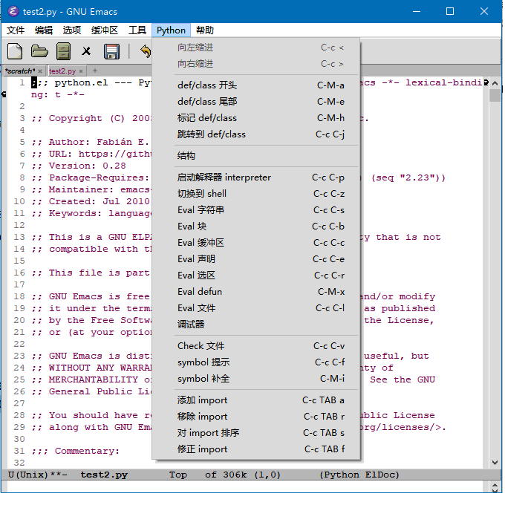Click the scrollbar up arrow
This screenshot has width=505, height=505.
coord(495,82)
